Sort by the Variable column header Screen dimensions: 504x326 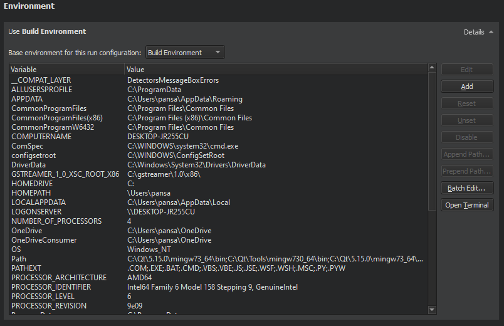click(66, 70)
